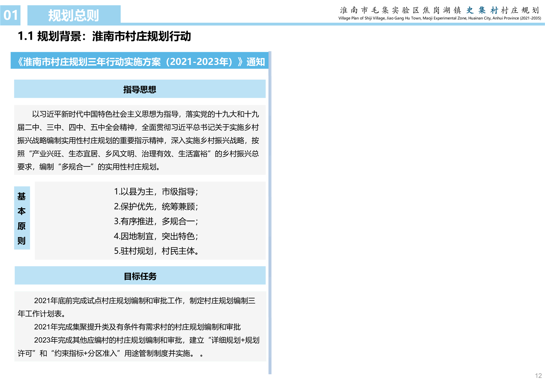Click the blue highlighted "史集村" text in header
This screenshot has width=545, height=385.
click(482, 10)
